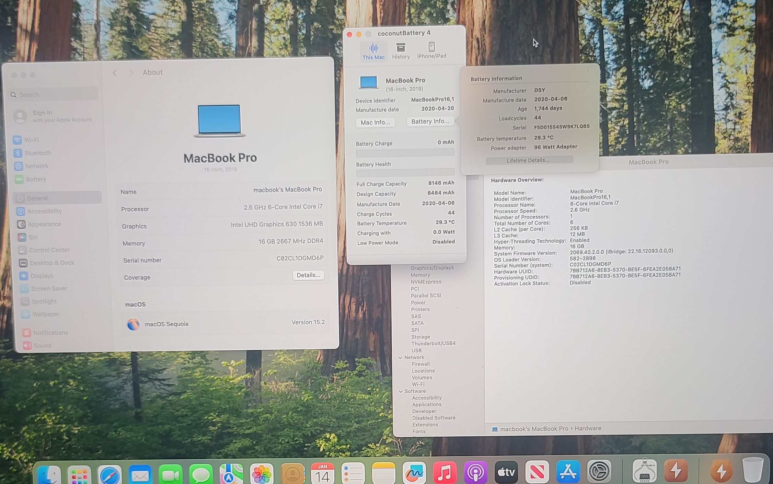The width and height of the screenshot is (773, 484).
Task: Select the This Mac tab icon
Action: [x=373, y=51]
